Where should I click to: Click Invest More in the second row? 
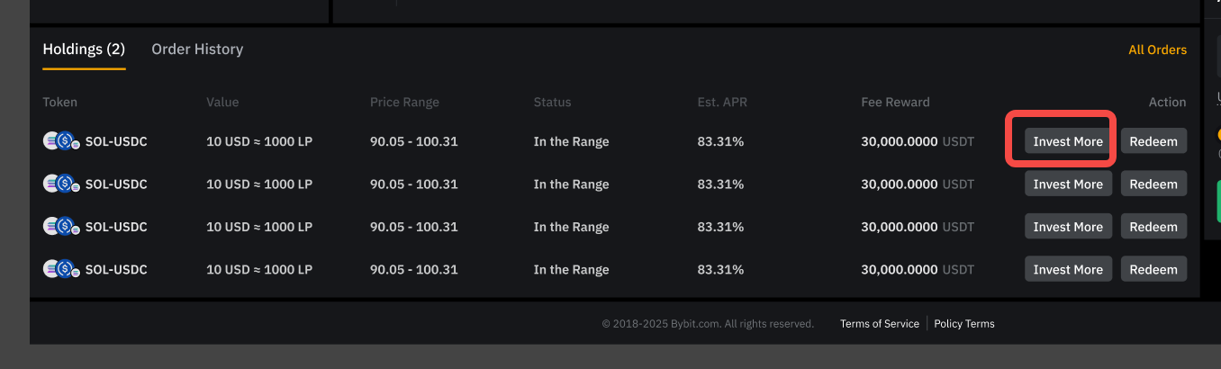[x=1068, y=184]
